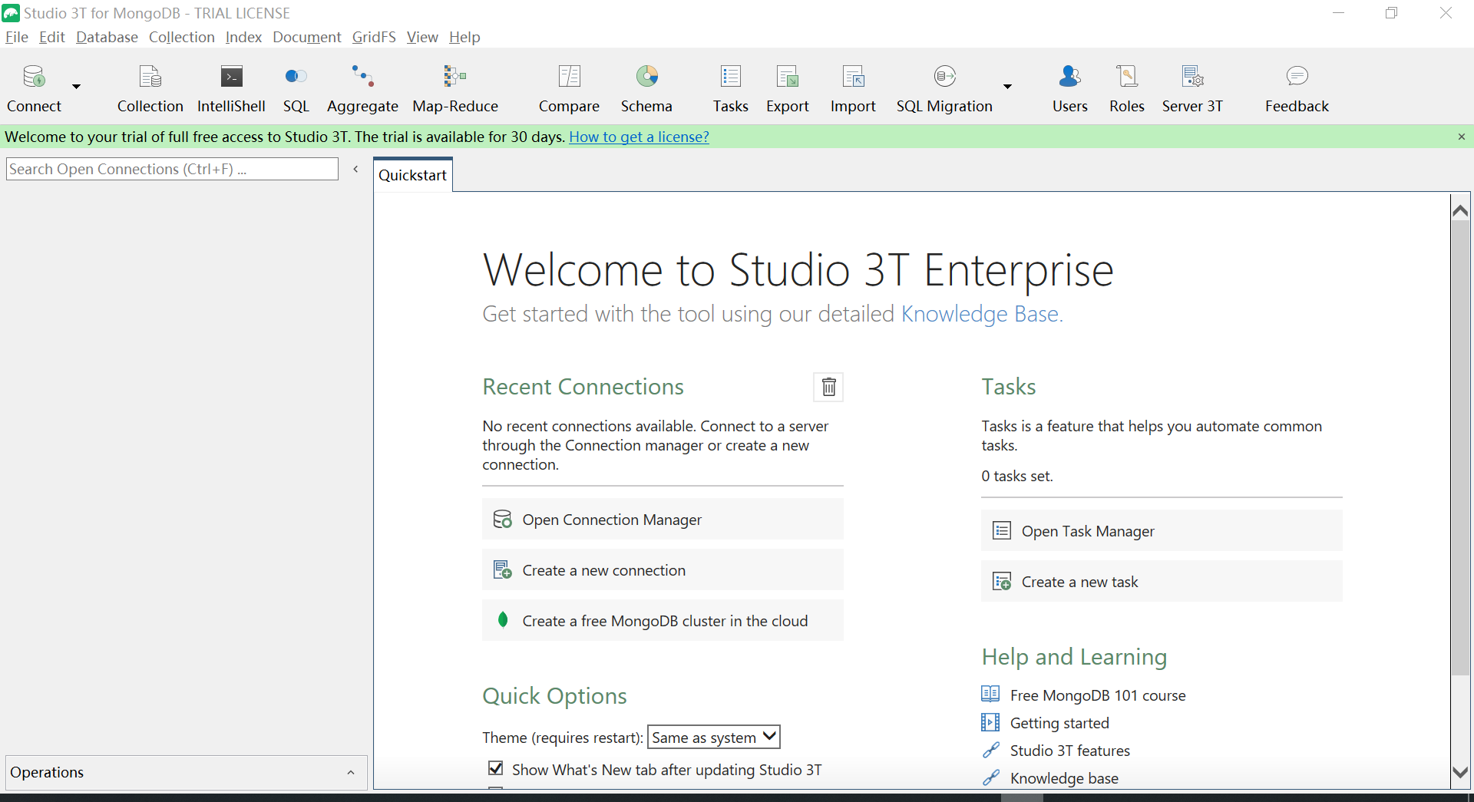This screenshot has height=802, width=1474.
Task: Start the Import toolbar wizard
Action: click(x=853, y=88)
